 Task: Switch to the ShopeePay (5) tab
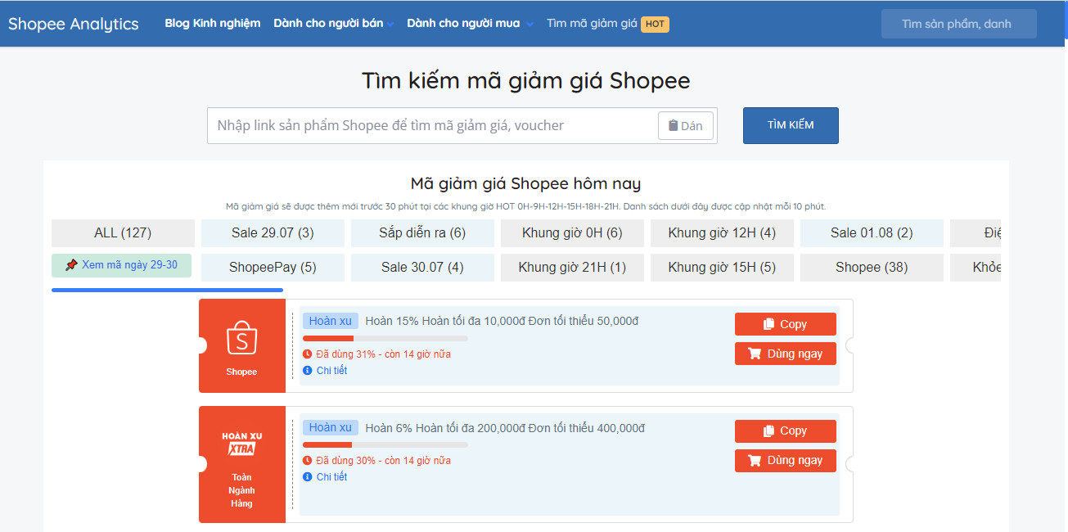tap(273, 268)
